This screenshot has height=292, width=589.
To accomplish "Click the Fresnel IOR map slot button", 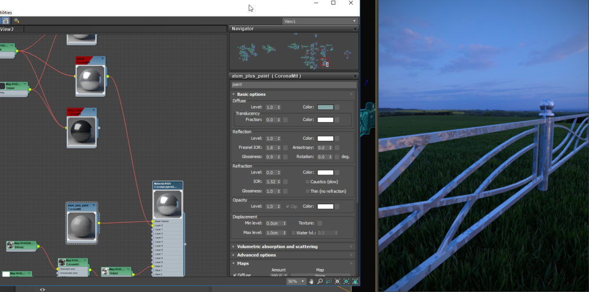I will [285, 148].
